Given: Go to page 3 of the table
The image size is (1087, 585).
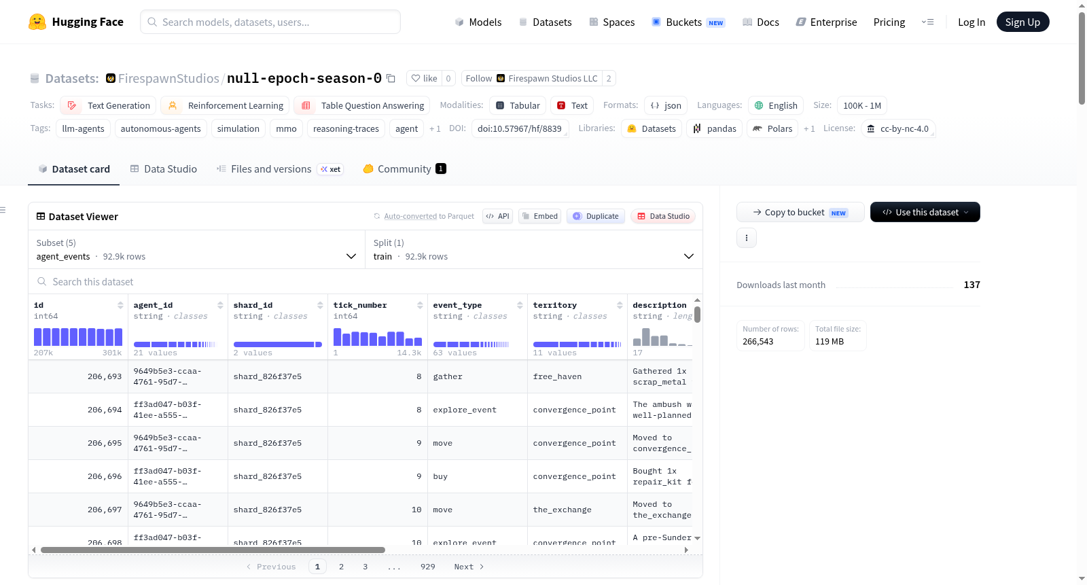Looking at the screenshot, I should 365,567.
